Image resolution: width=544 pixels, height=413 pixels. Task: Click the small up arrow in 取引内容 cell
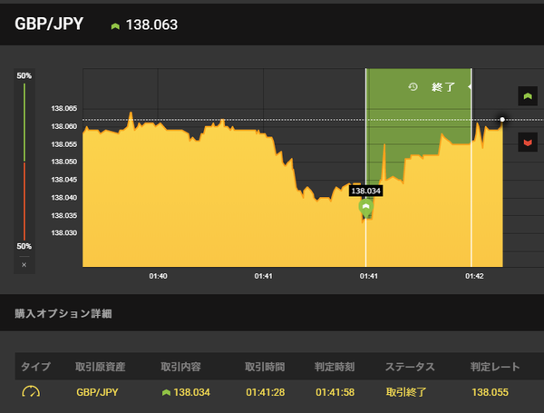coord(166,392)
